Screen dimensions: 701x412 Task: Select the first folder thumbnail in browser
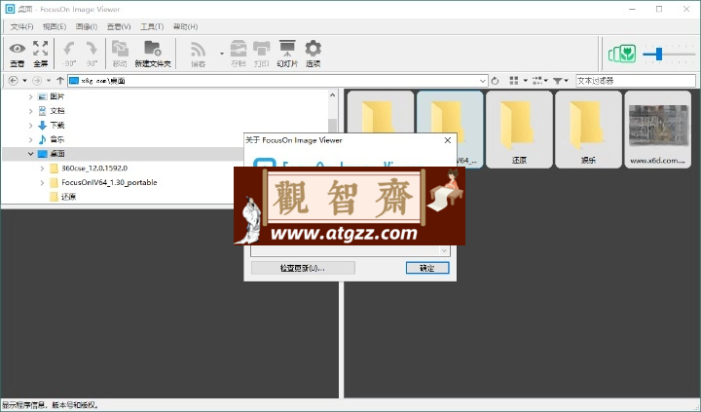(x=381, y=112)
